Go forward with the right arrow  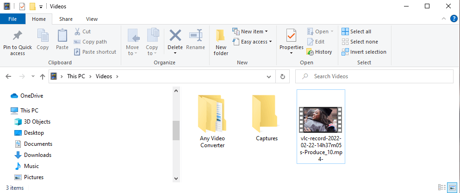point(22,76)
